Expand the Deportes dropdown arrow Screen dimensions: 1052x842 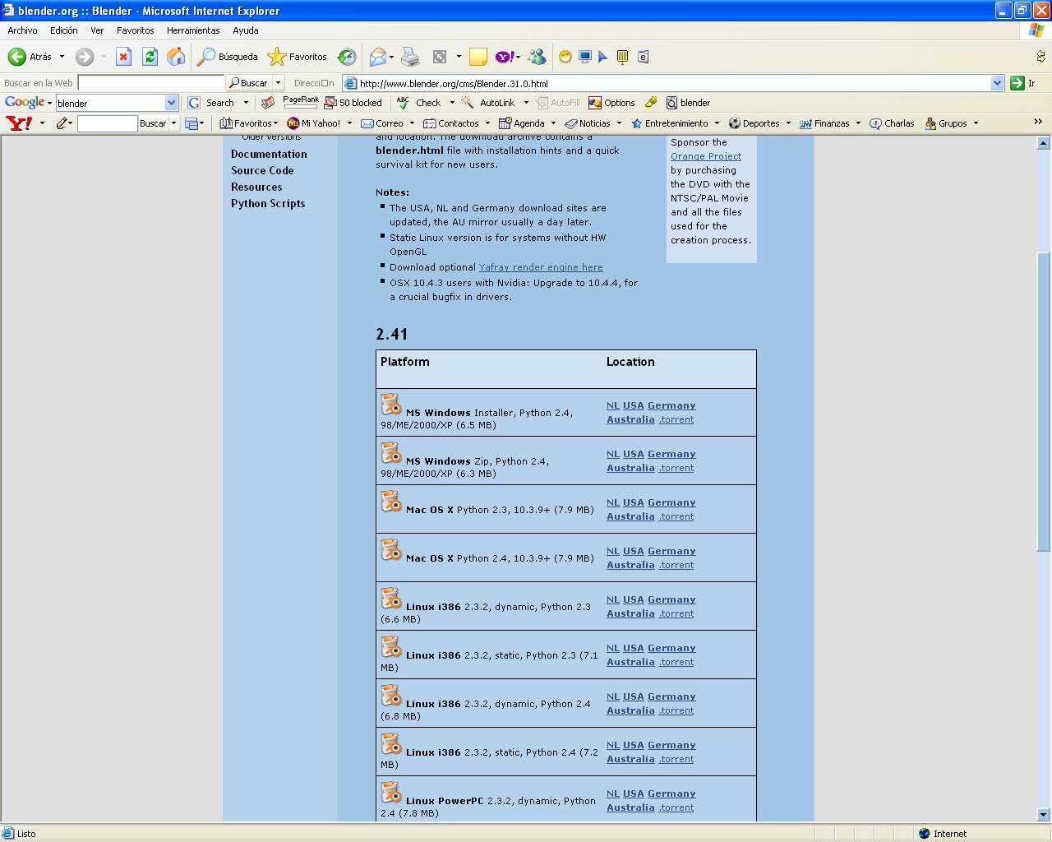click(788, 123)
